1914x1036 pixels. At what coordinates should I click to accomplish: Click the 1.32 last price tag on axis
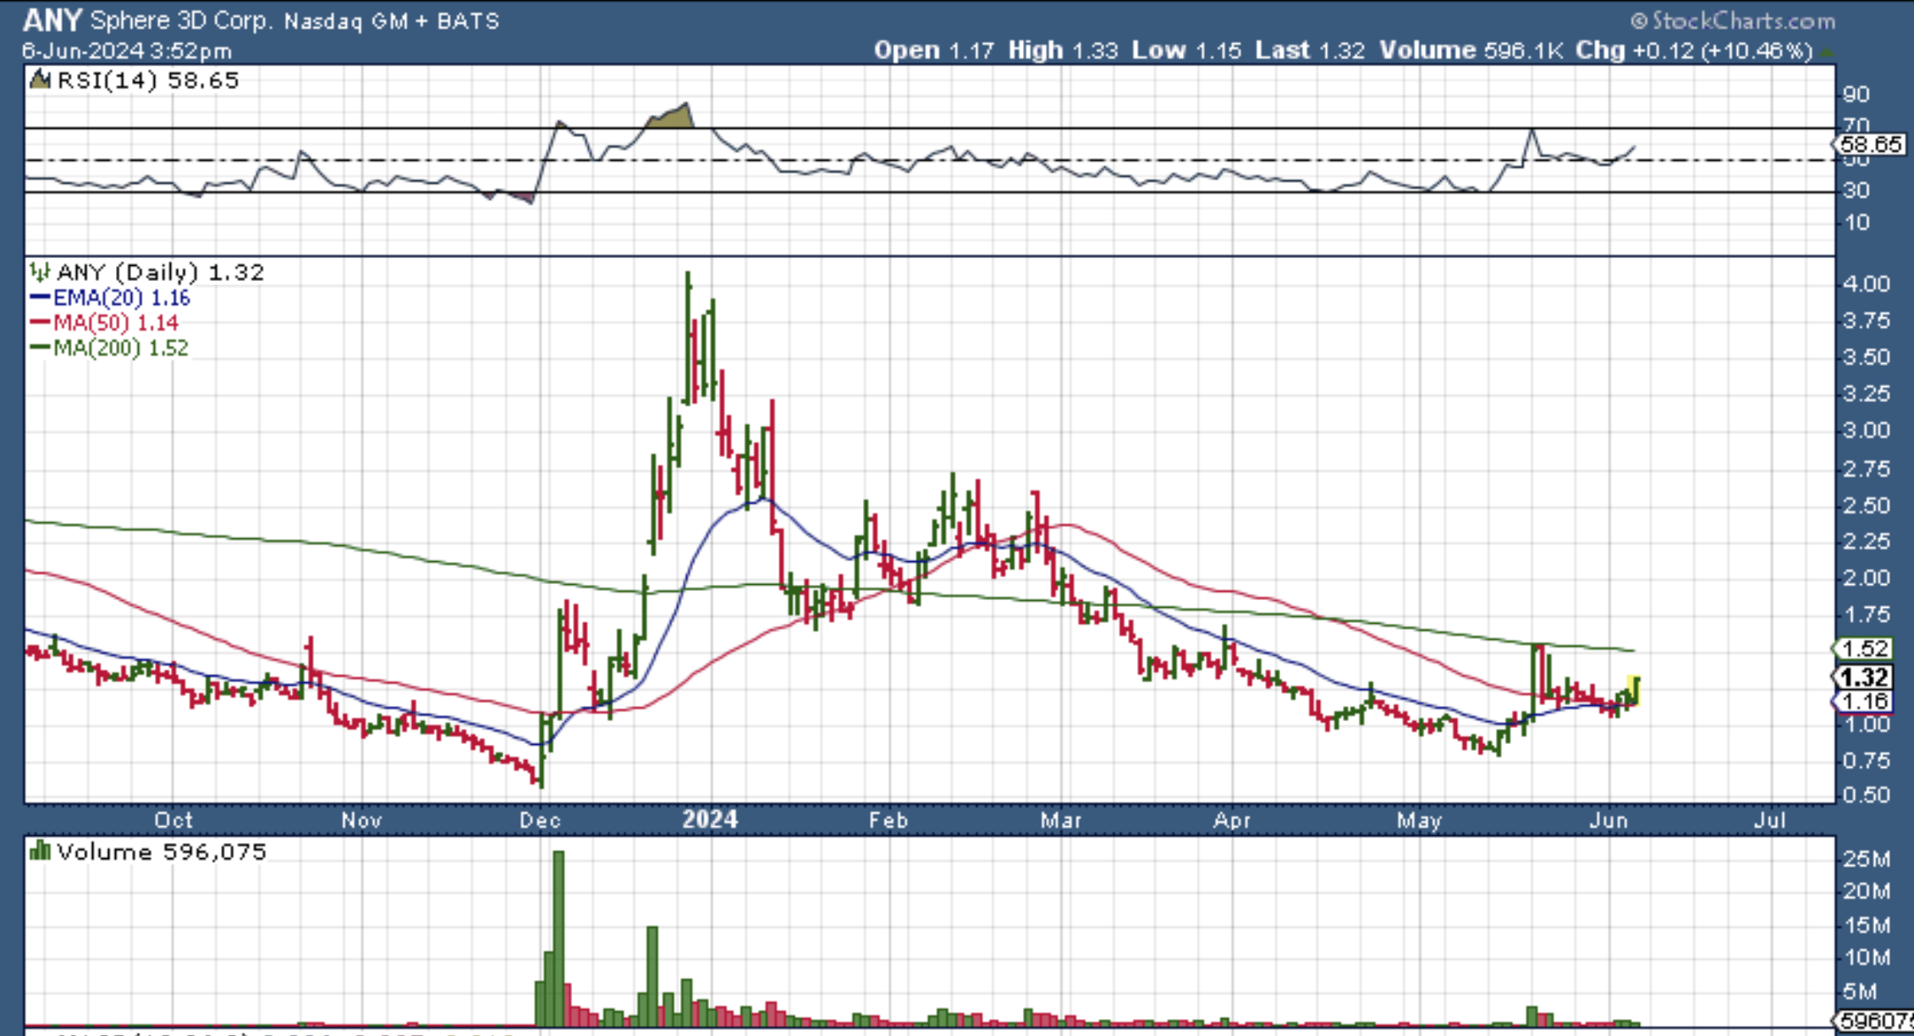1863,677
